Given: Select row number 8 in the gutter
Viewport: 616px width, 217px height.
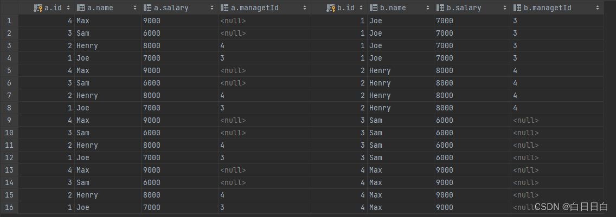Looking at the screenshot, I should tap(9, 108).
